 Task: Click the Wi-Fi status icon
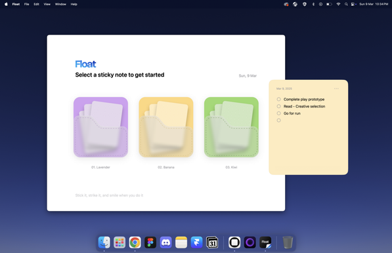click(x=338, y=4)
